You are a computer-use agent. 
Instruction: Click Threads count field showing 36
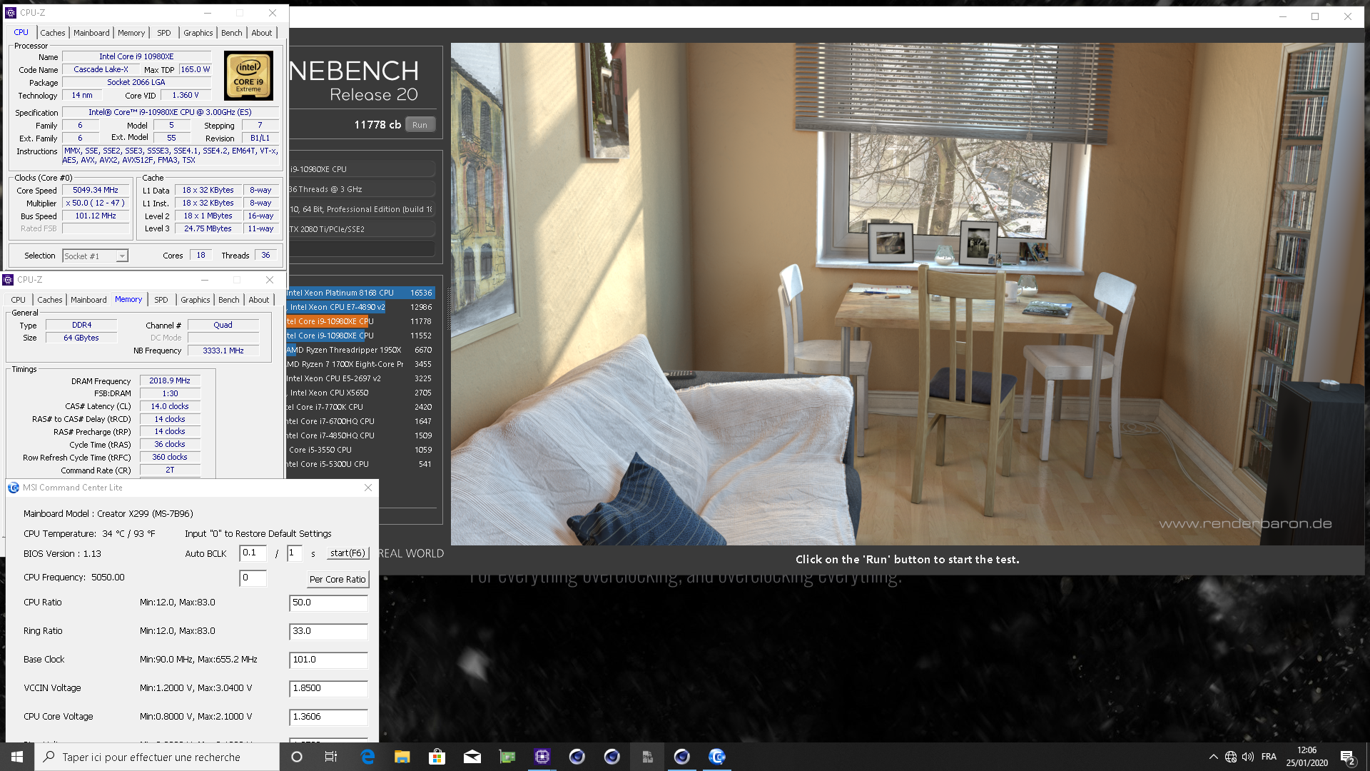point(265,256)
